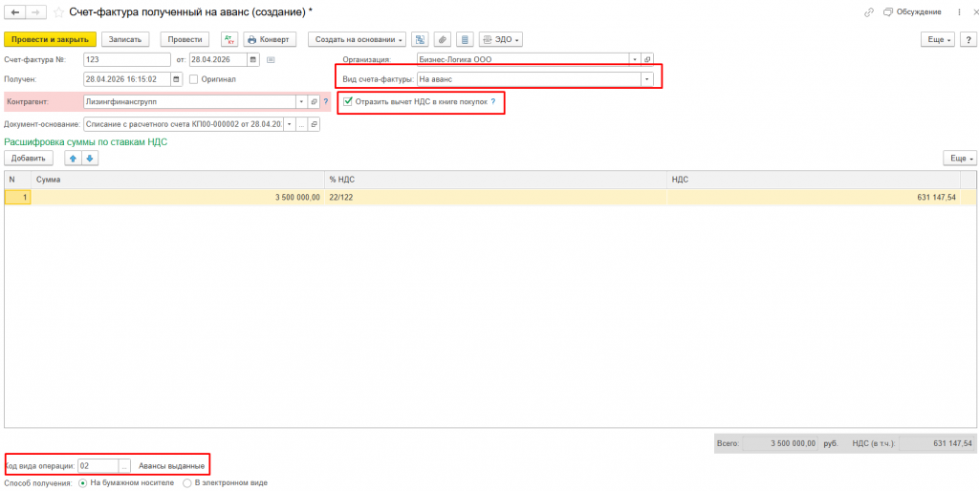The width and height of the screenshot is (979, 491).
Task: Show help for НДС deduction checkbox
Action: click(x=492, y=101)
